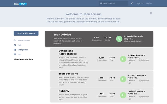Open the Polls sidebar item
Image resolution: width=167 pixels, height=104 pixels.
click(x=19, y=45)
